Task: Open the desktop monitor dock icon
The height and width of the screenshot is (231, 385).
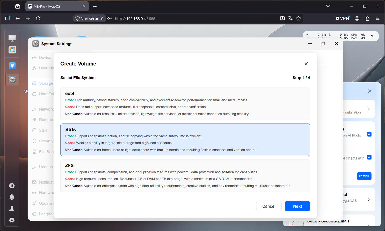Action: [x=12, y=38]
